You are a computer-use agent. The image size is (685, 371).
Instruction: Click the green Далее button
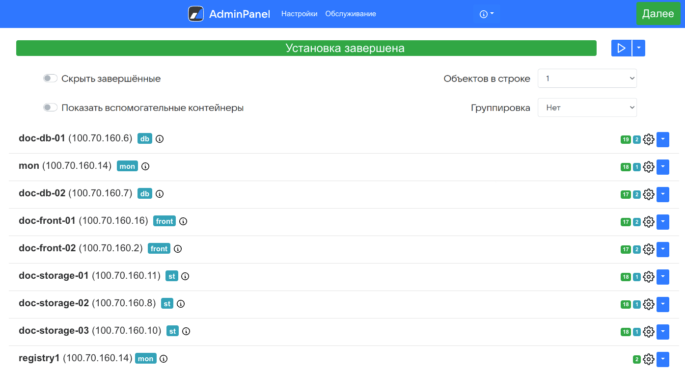click(658, 14)
